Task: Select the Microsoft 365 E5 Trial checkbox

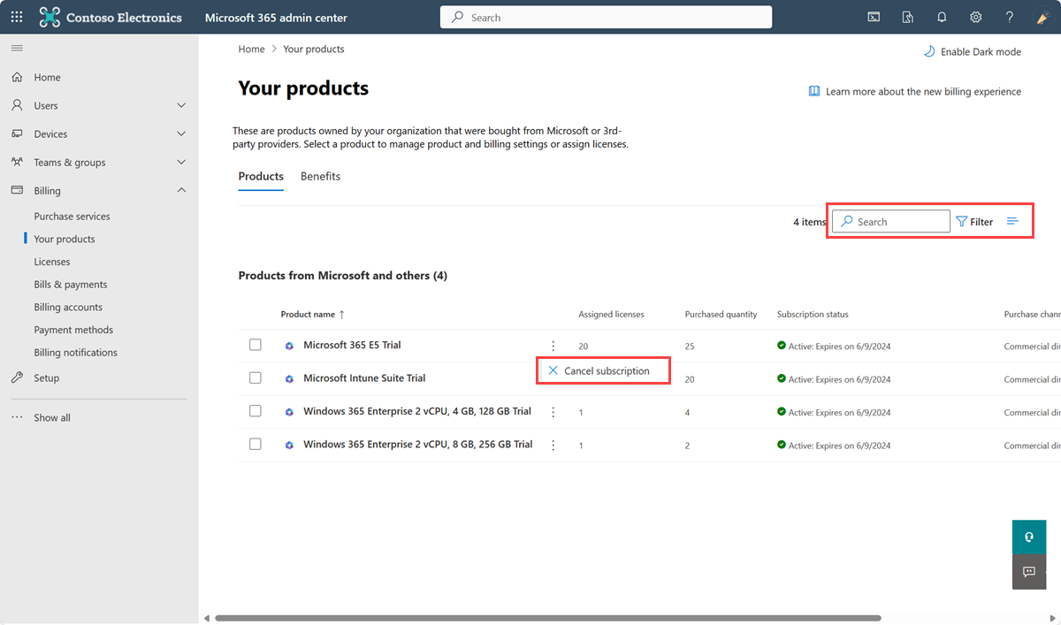Action: pos(256,345)
